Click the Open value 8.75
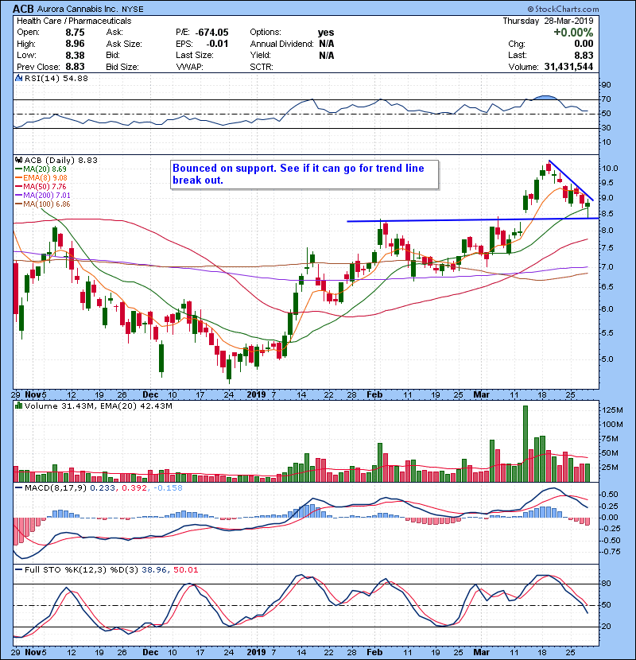This screenshot has width=636, height=660. pyautogui.click(x=75, y=33)
